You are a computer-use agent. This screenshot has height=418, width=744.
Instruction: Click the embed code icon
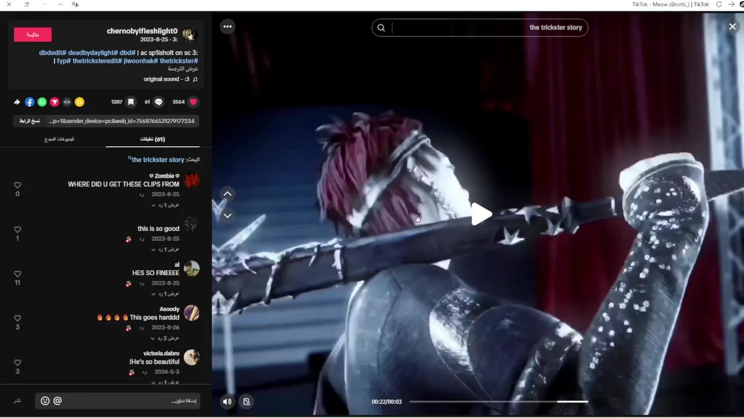point(67,102)
